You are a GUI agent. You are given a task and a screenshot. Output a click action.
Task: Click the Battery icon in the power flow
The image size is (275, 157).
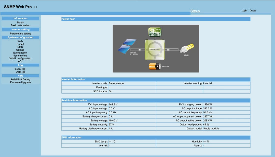[155, 66]
